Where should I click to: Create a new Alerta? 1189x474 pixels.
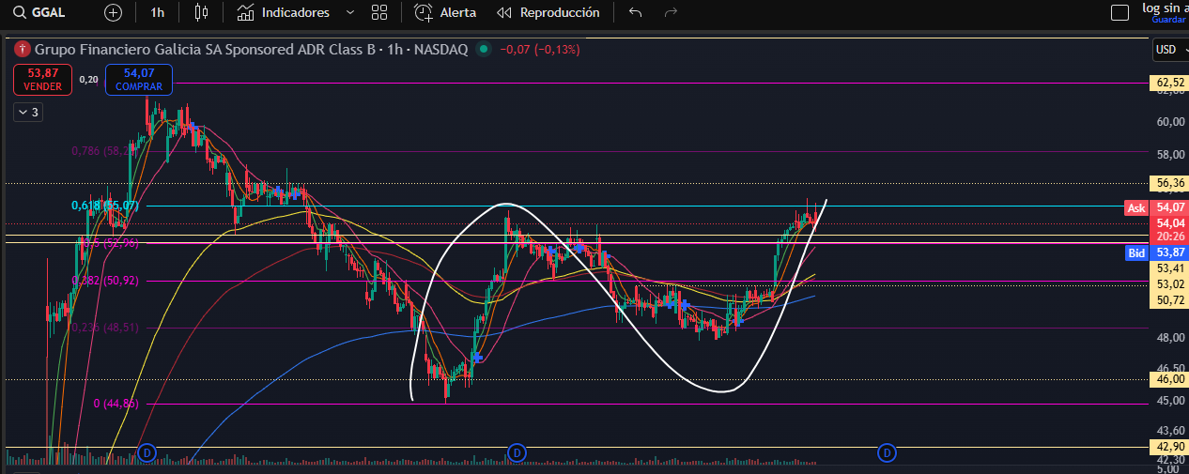(x=446, y=12)
